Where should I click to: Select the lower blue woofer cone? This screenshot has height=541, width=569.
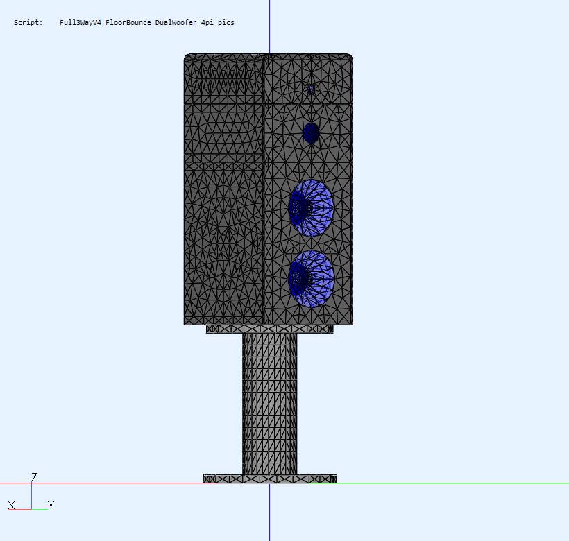tap(311, 279)
